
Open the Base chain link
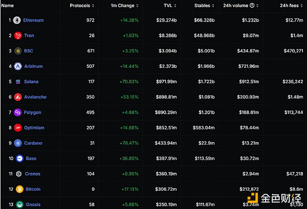[x=31, y=159]
